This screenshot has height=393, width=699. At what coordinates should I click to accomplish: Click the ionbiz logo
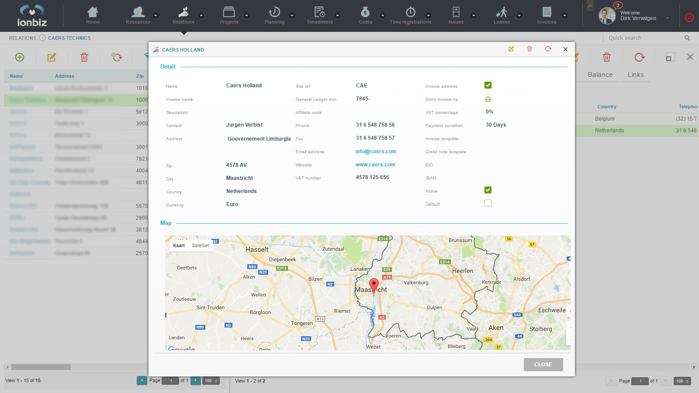32,16
